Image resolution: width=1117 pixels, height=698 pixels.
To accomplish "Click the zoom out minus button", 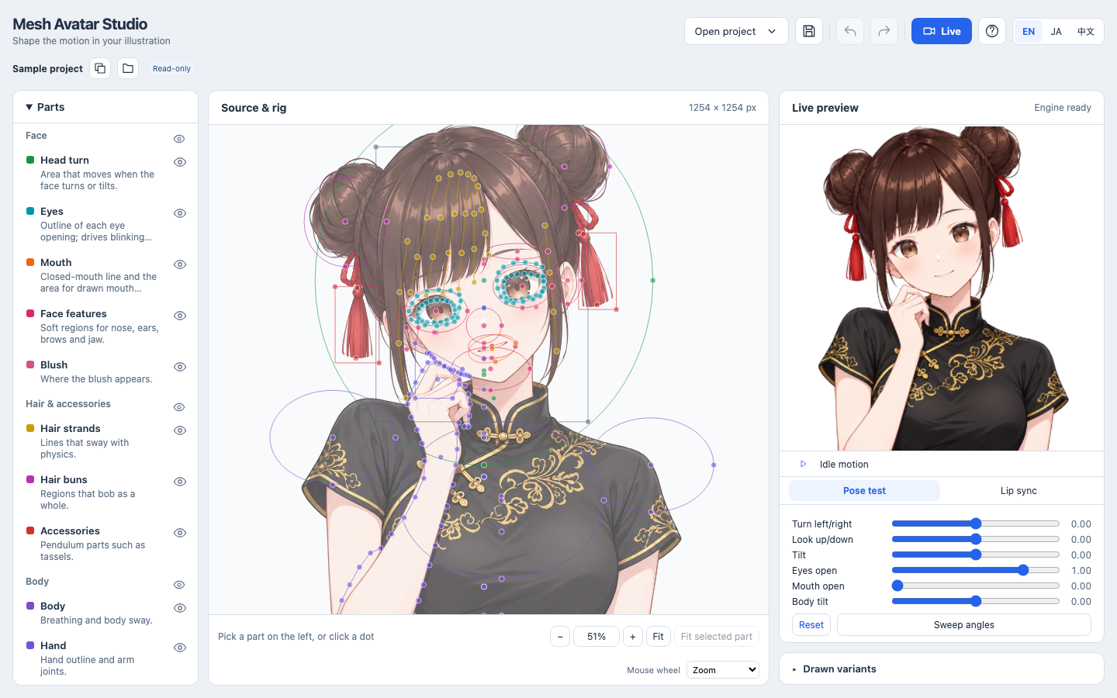I will pos(560,637).
